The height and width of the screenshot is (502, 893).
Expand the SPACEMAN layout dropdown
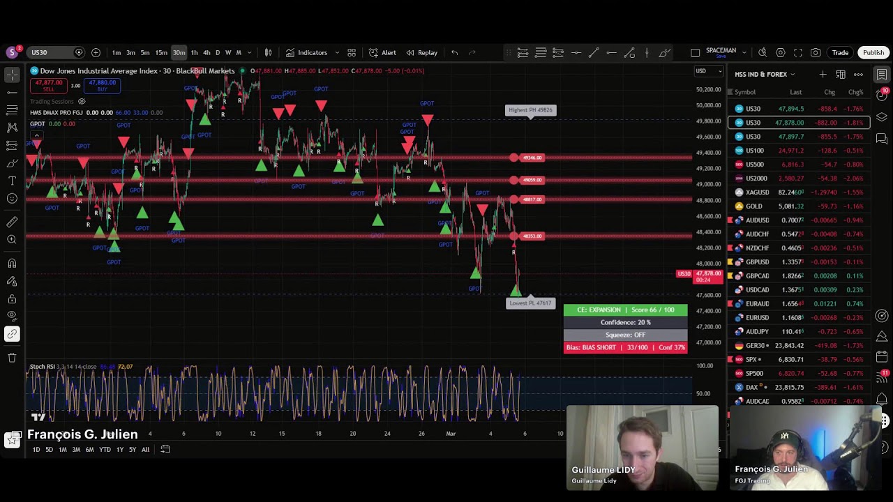point(744,53)
